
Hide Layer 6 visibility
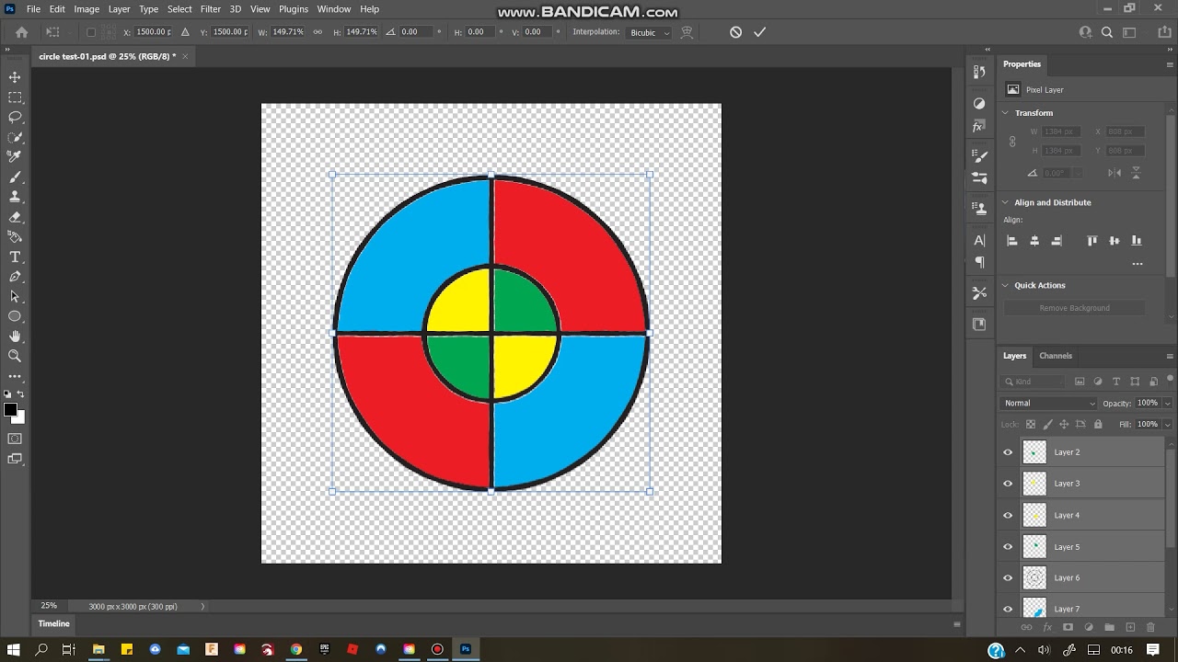[1008, 578]
